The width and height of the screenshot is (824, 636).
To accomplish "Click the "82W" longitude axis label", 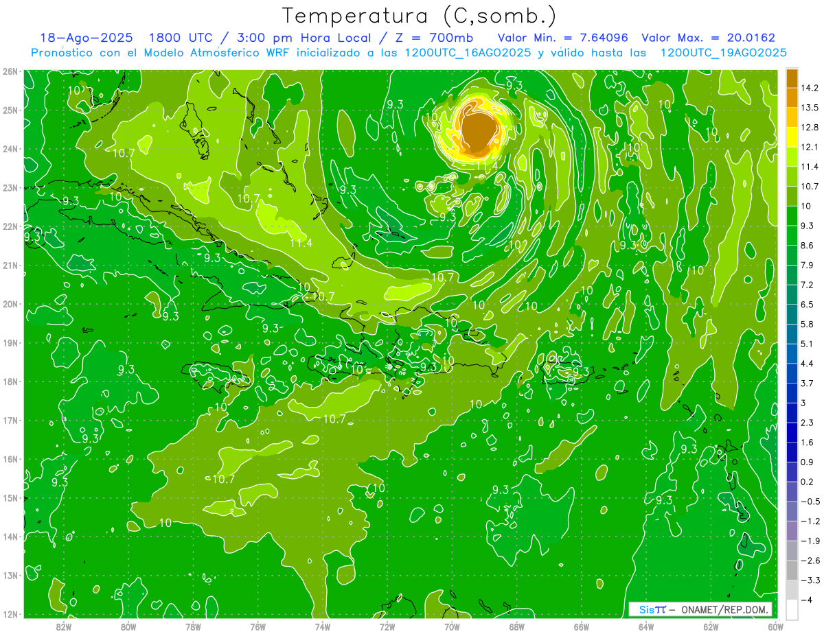I will tap(64, 626).
